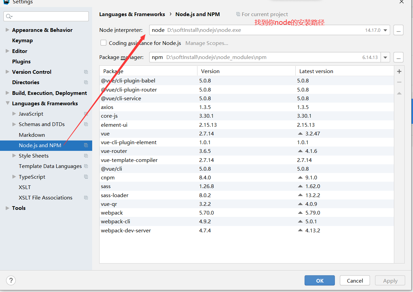Open the Node interpreter dropdown arrow

tap(386, 30)
